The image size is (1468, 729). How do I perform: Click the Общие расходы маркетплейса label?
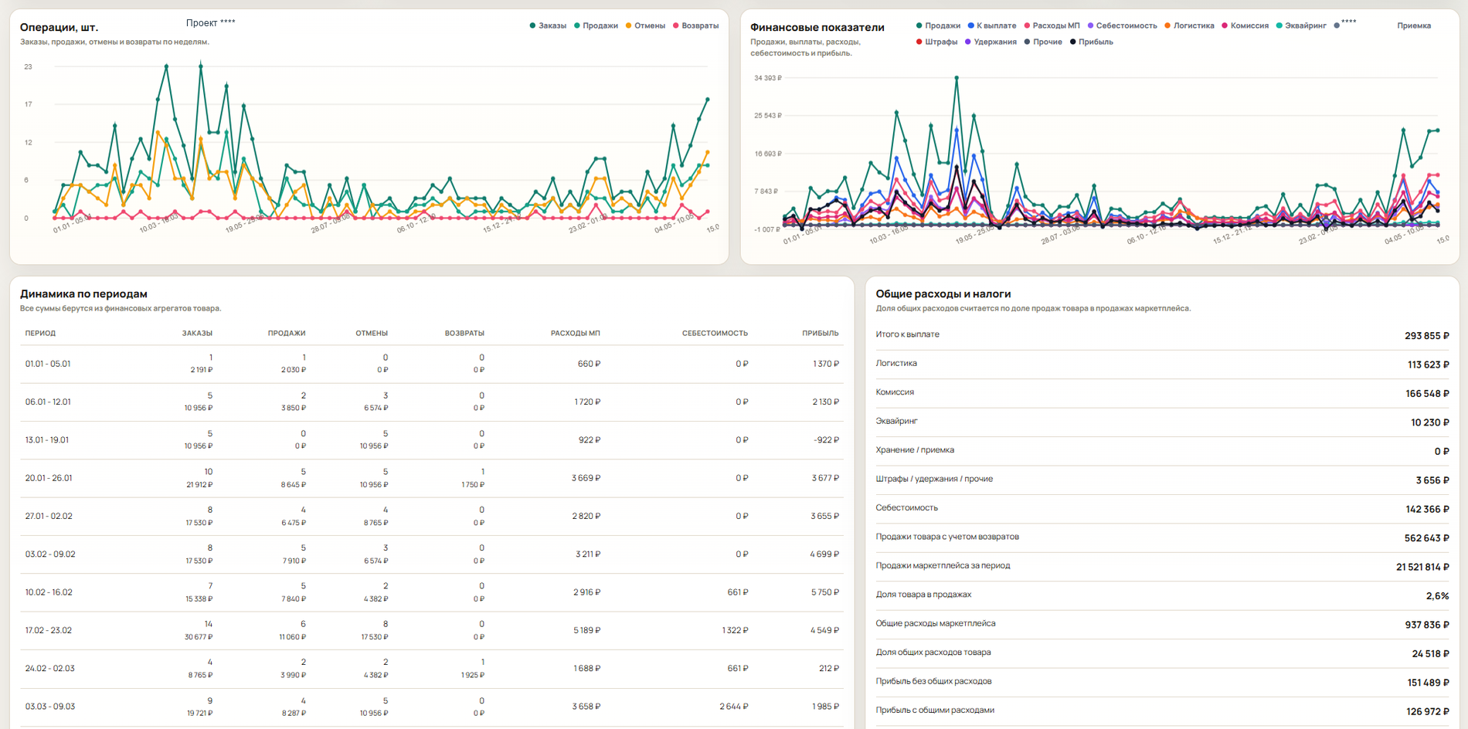pyautogui.click(x=936, y=623)
